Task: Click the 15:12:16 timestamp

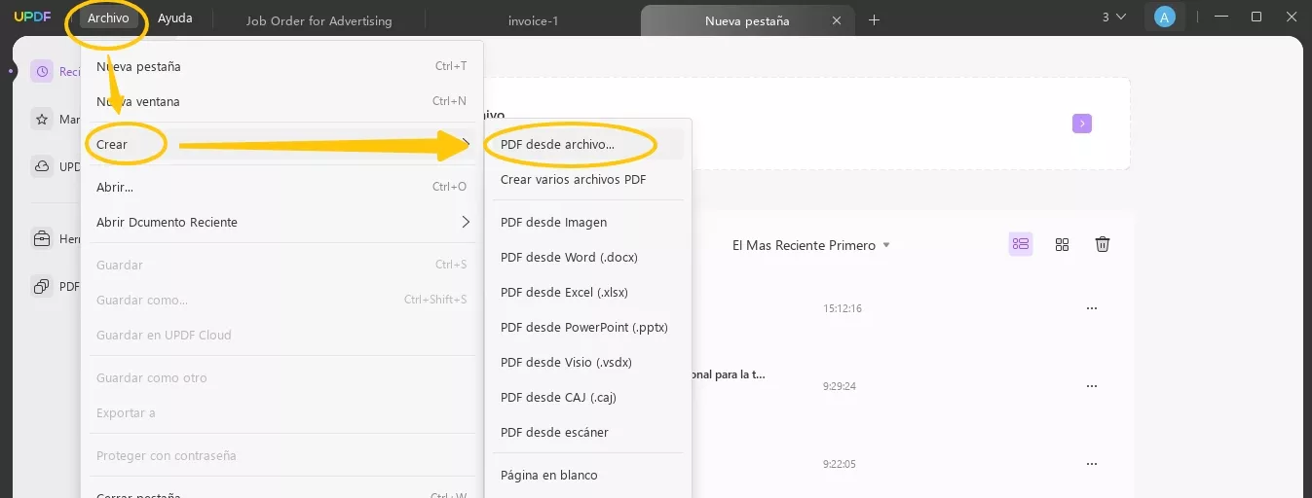Action: (x=843, y=308)
